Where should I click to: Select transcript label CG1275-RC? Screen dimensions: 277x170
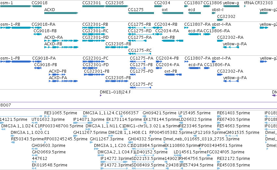[140, 50]
